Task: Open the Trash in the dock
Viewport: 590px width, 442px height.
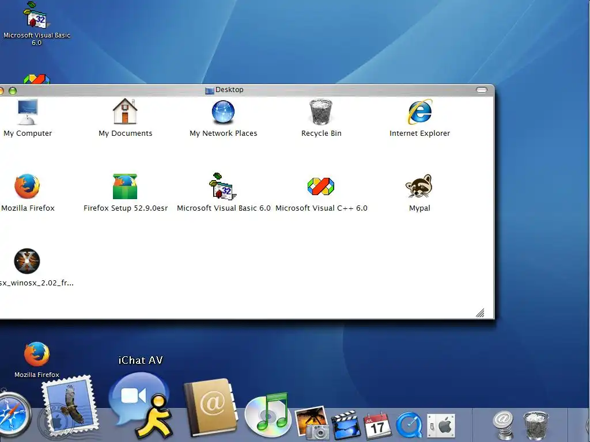Action: (536, 425)
